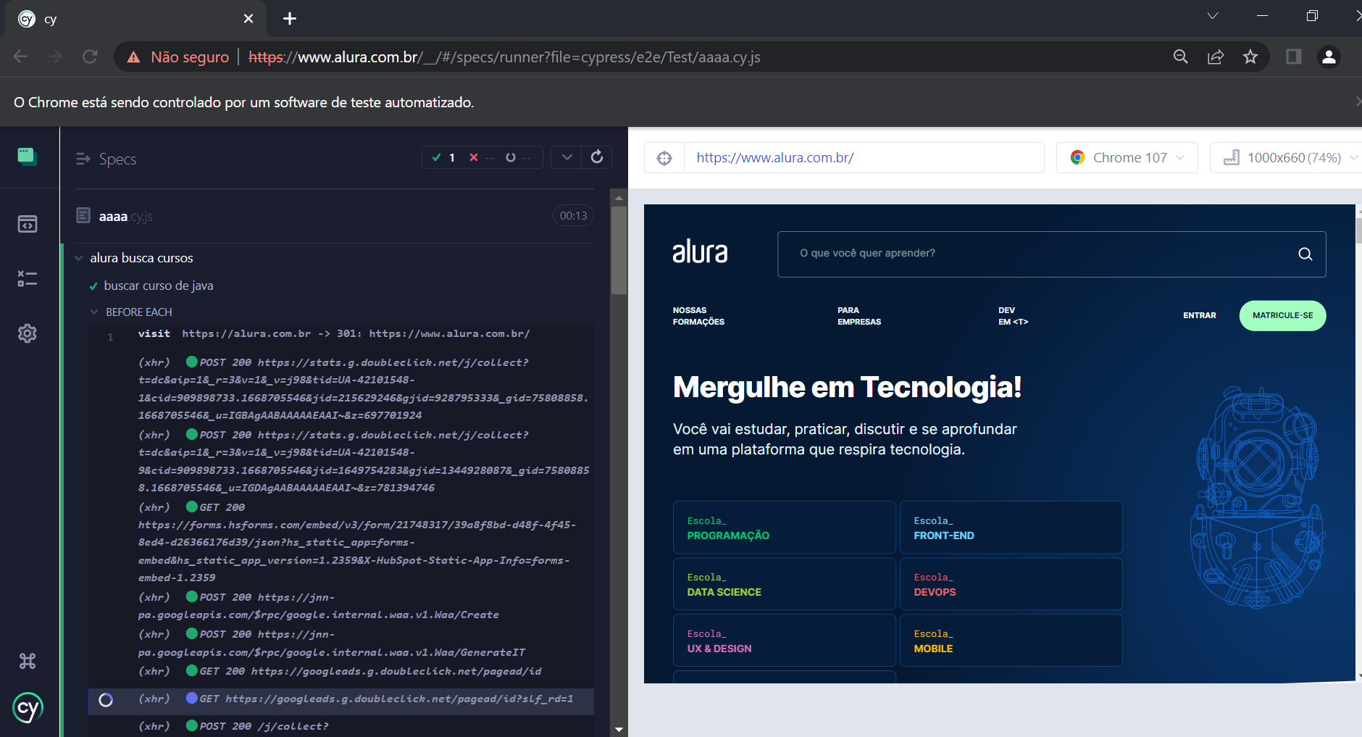The height and width of the screenshot is (737, 1362).
Task: Rerun all tests with the reload icon
Action: tap(597, 157)
